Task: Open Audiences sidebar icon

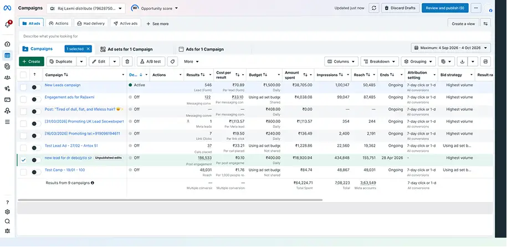Action: pyautogui.click(x=7, y=78)
